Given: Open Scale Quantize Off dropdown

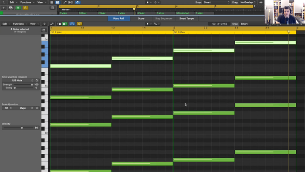Looking at the screenshot, I should [x=7, y=108].
